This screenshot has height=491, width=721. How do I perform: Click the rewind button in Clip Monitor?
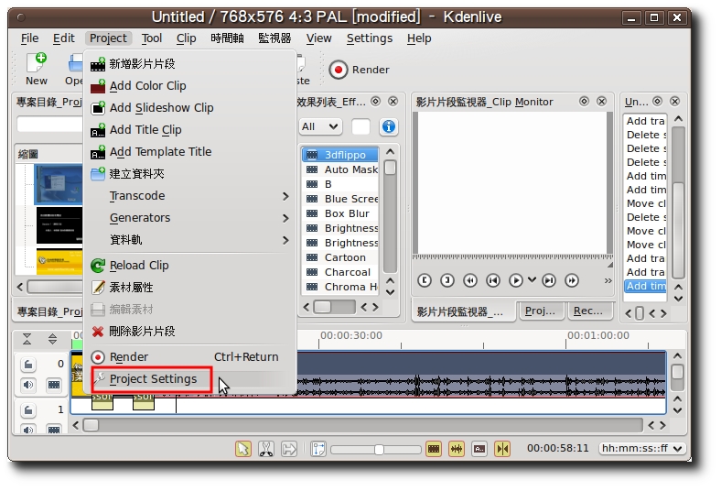(x=470, y=280)
